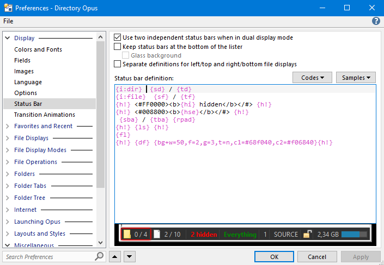
Task: Select Images preferences page
Action: [24, 71]
